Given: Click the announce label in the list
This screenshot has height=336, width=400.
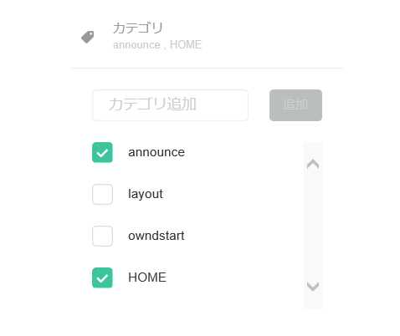Looking at the screenshot, I should click(156, 152).
